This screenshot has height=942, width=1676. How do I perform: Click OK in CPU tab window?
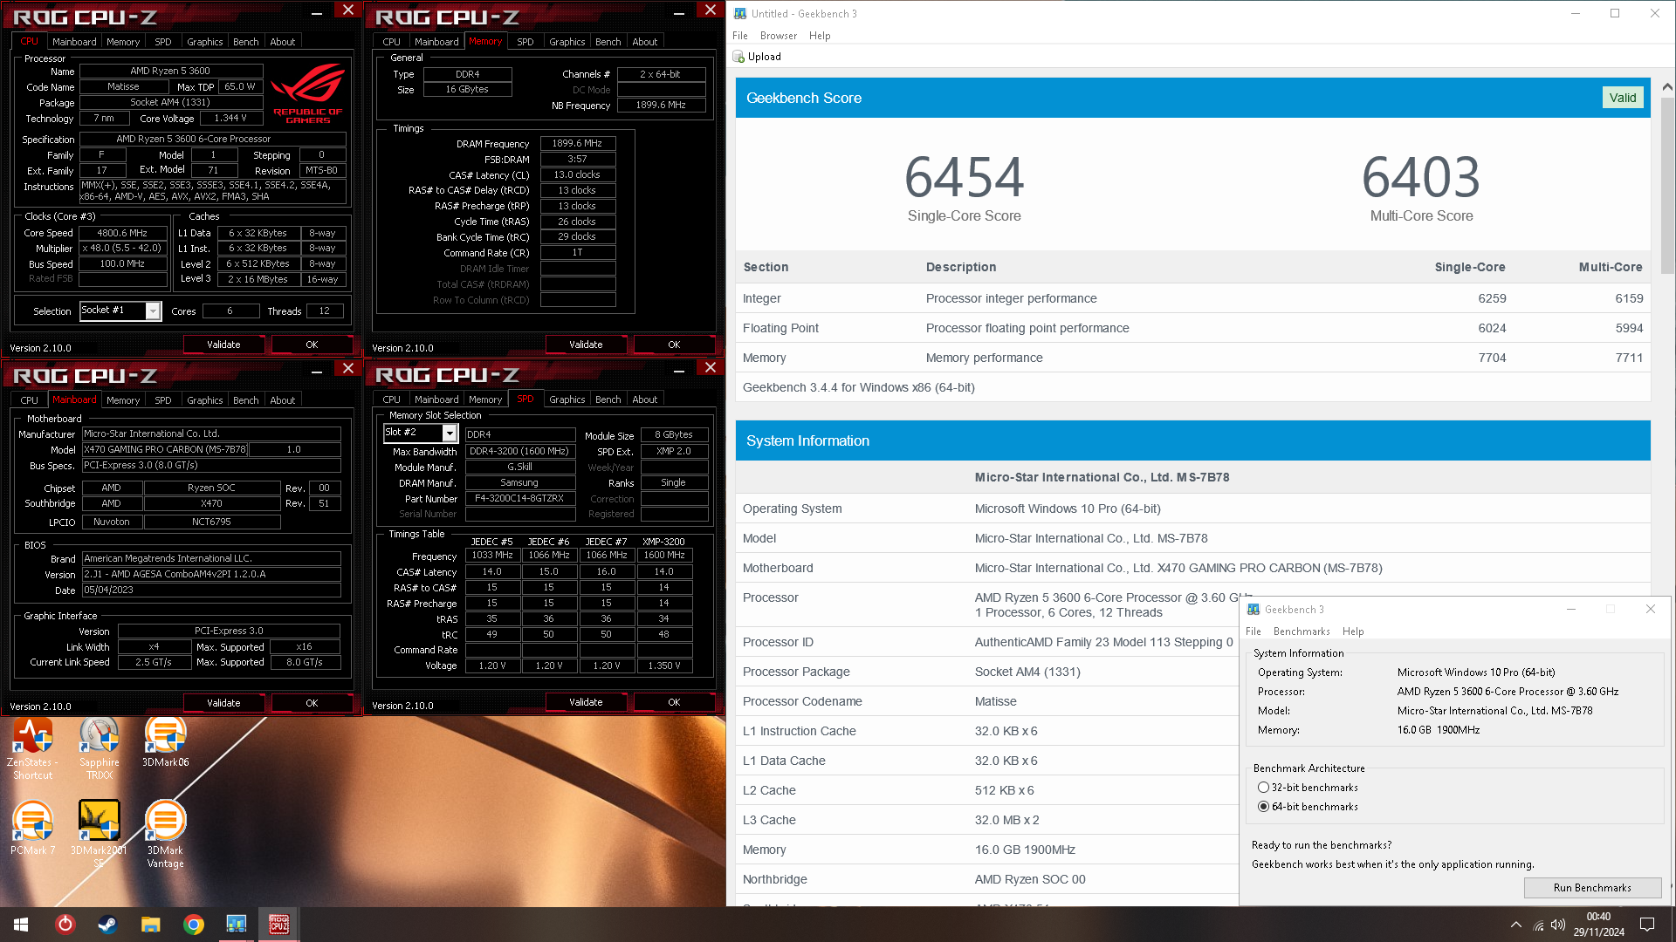312,345
